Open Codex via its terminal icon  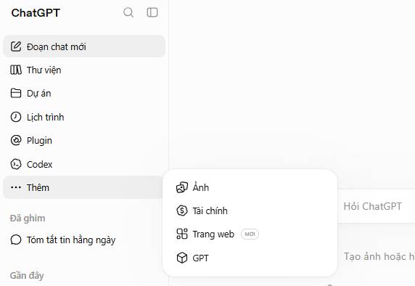(x=16, y=164)
